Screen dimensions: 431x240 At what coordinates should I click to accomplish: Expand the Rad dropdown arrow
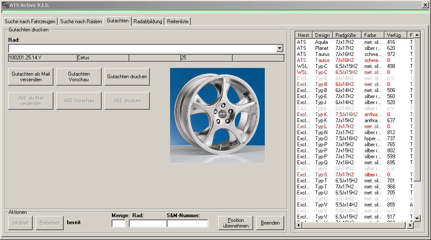(279, 48)
